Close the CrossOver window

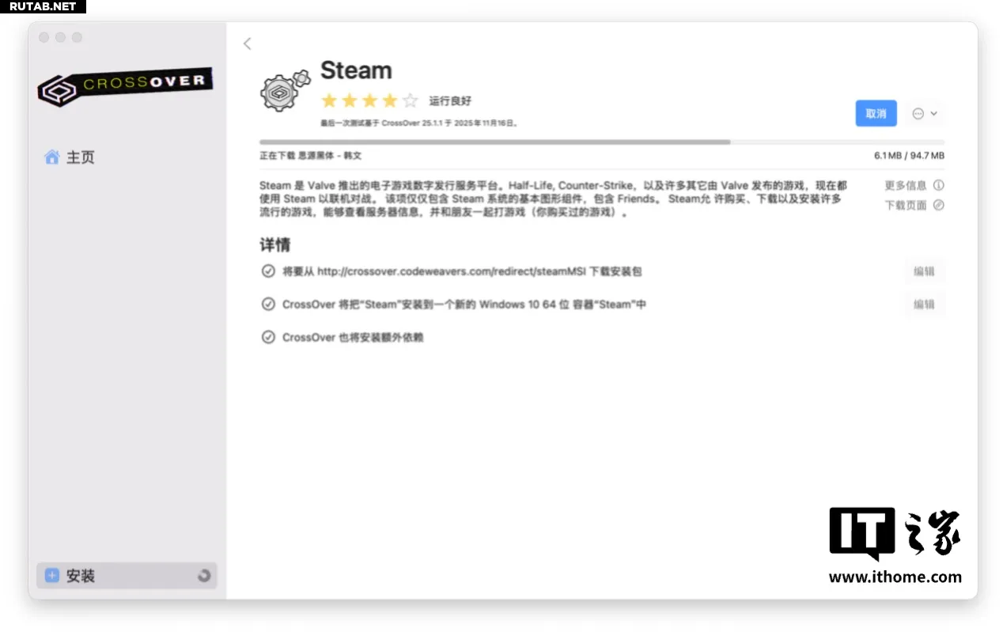[x=44, y=37]
